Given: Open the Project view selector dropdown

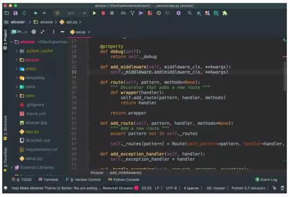Looking at the screenshot, I should [19, 32].
